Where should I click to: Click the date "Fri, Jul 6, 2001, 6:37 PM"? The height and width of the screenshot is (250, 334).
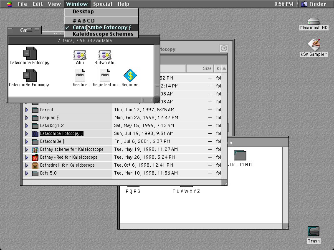(x=142, y=141)
